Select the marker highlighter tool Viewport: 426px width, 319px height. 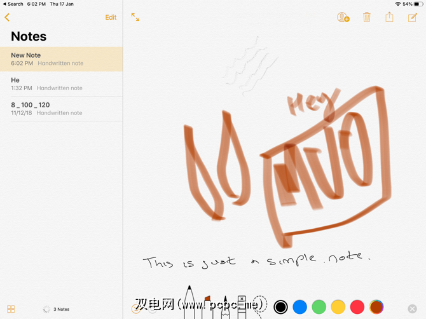pyautogui.click(x=207, y=306)
